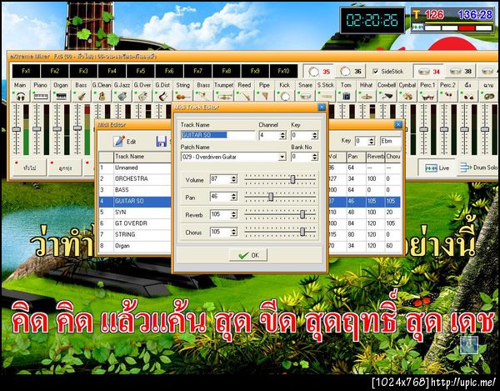The height and width of the screenshot is (391, 500).
Task: Select the Snare drum icon
Action: click(306, 96)
